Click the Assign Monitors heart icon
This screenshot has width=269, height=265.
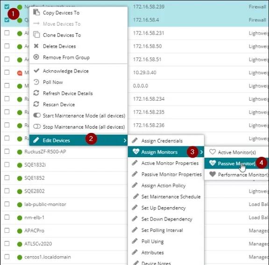pyautogui.click(x=136, y=152)
